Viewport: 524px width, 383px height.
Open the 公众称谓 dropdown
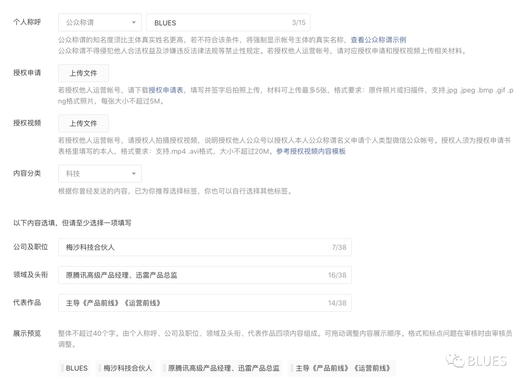pos(100,23)
